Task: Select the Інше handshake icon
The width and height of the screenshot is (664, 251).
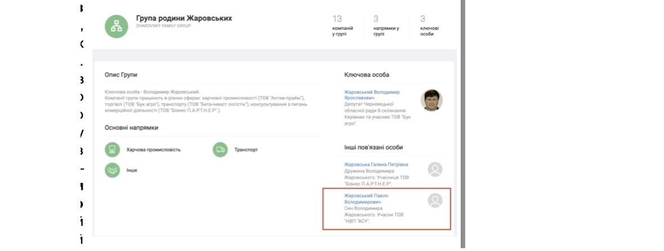Action: click(113, 169)
